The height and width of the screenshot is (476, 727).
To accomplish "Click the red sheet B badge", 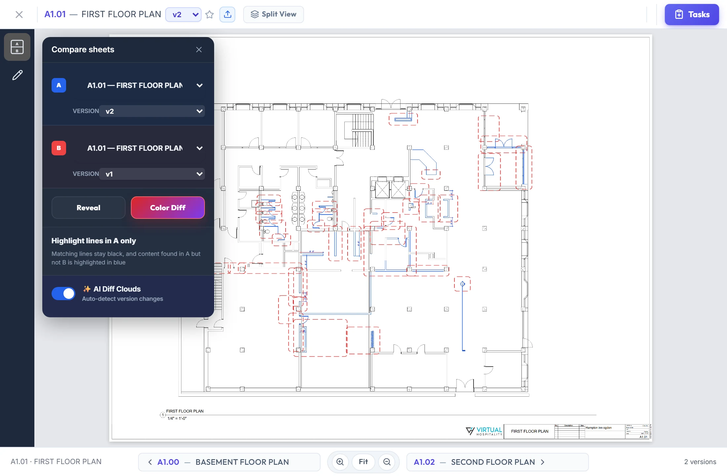I will pos(59,148).
